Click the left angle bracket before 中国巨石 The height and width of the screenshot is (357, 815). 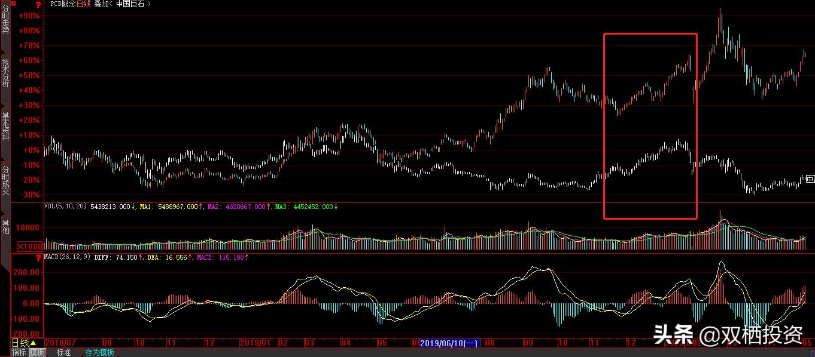coord(111,4)
